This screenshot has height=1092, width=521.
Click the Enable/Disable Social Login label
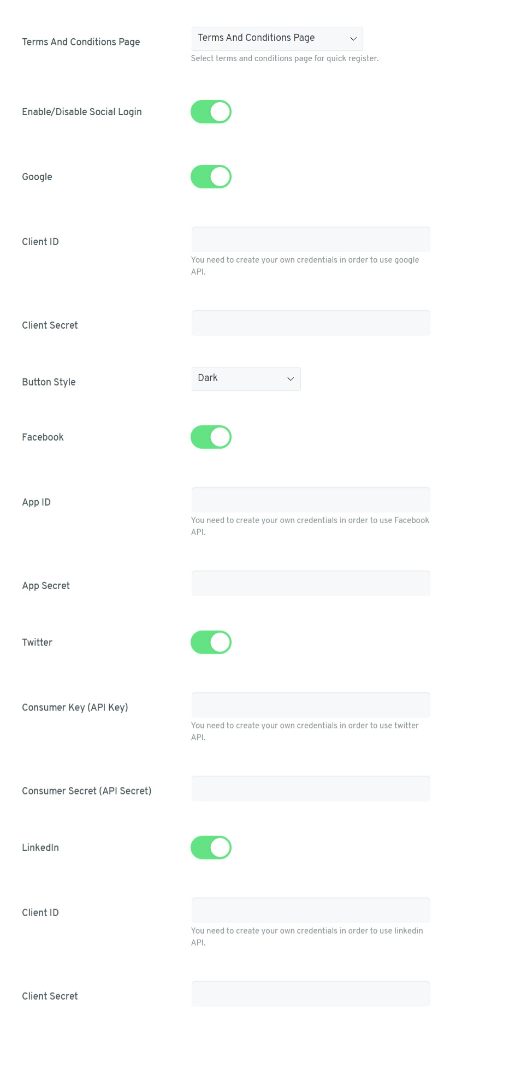[82, 112]
